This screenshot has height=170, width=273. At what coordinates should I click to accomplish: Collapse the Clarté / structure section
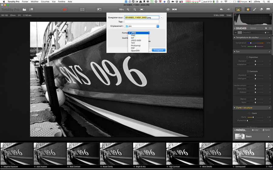(234, 108)
